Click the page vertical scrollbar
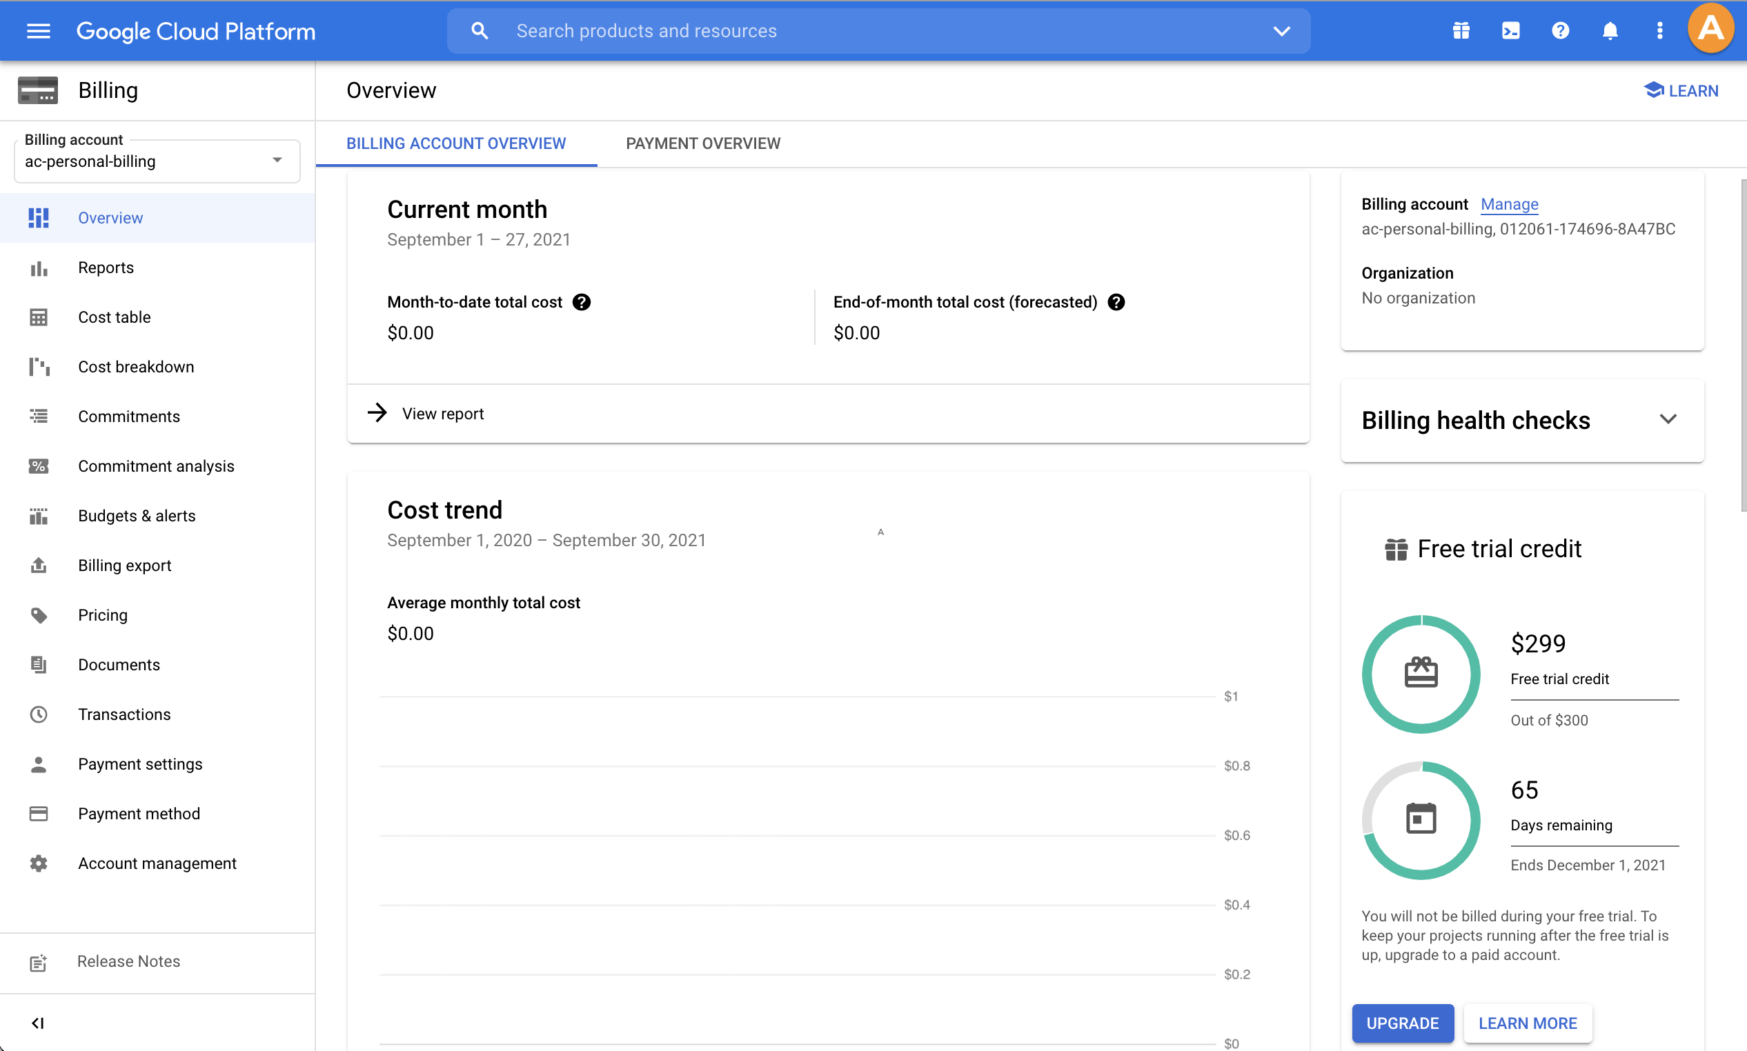The height and width of the screenshot is (1051, 1747). (x=1743, y=346)
